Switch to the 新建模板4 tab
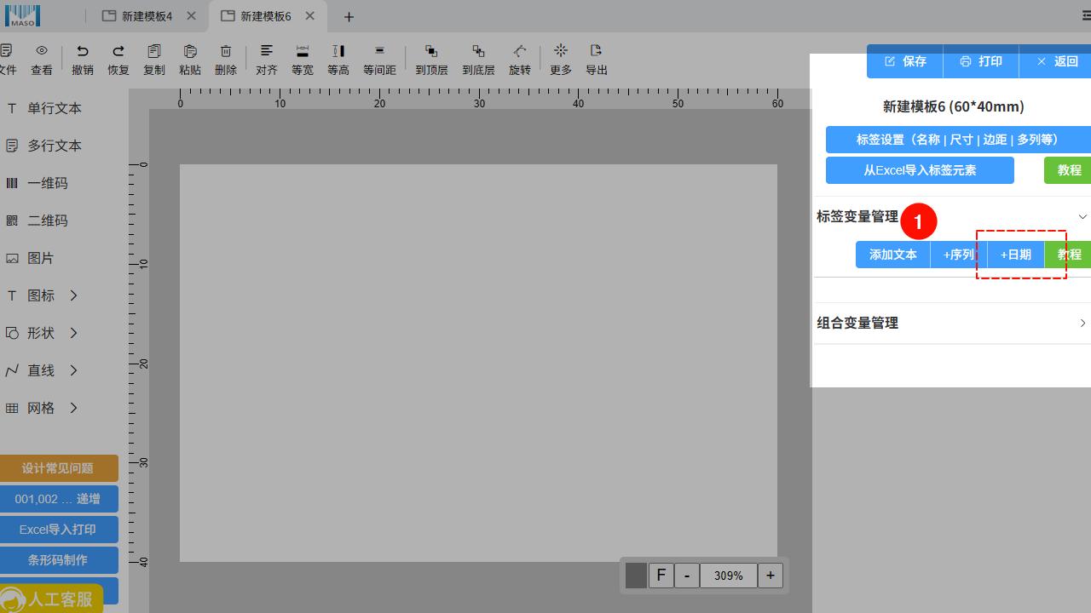Viewport: 1091px width, 613px height. 147,16
